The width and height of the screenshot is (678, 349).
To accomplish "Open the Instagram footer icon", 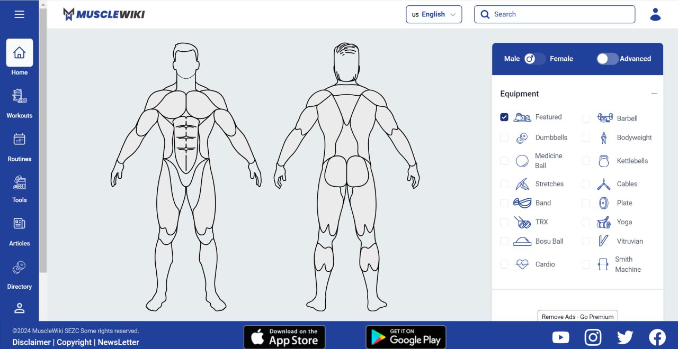I will pyautogui.click(x=593, y=337).
